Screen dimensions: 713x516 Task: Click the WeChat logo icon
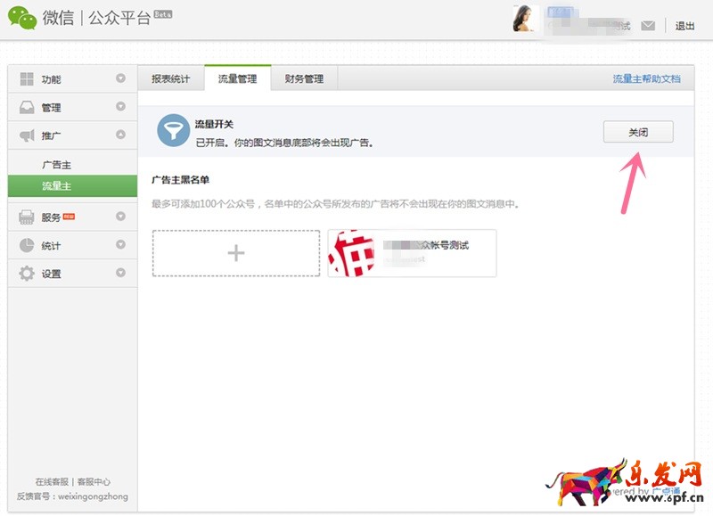click(x=22, y=18)
